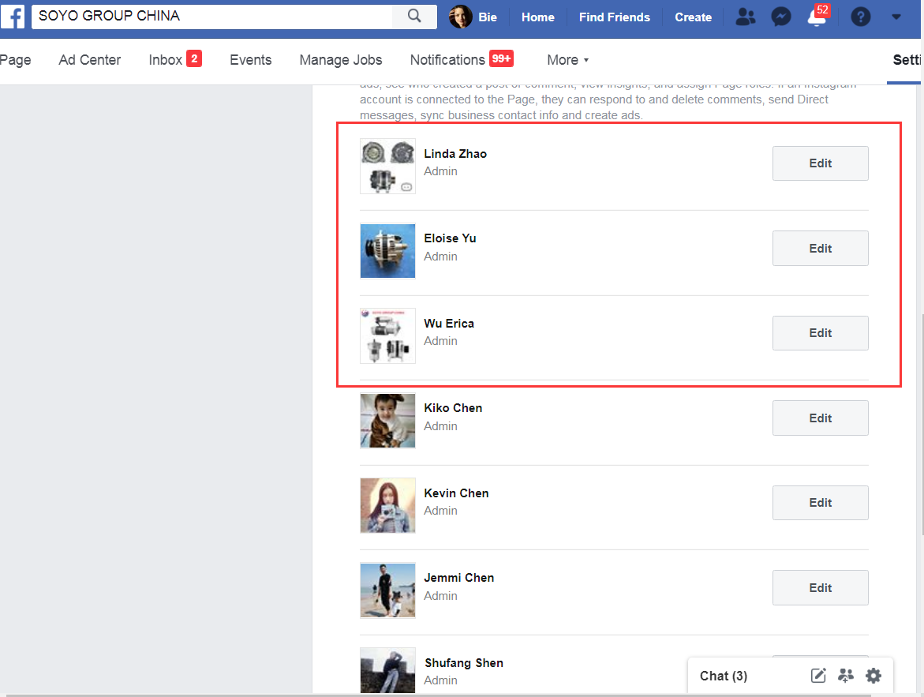Open notifications bell with 52 badge
The width and height of the screenshot is (924, 697).
point(818,16)
